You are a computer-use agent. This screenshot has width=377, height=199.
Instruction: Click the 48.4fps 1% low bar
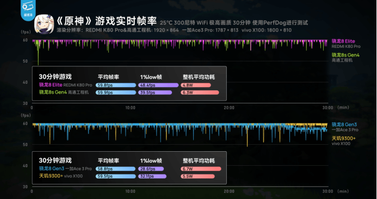coord(158,85)
